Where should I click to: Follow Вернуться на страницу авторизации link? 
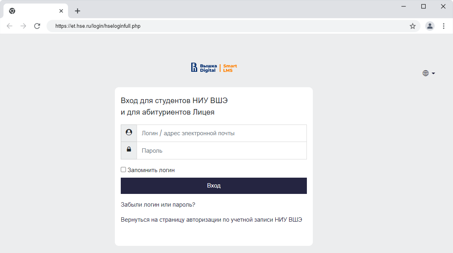[211, 220]
